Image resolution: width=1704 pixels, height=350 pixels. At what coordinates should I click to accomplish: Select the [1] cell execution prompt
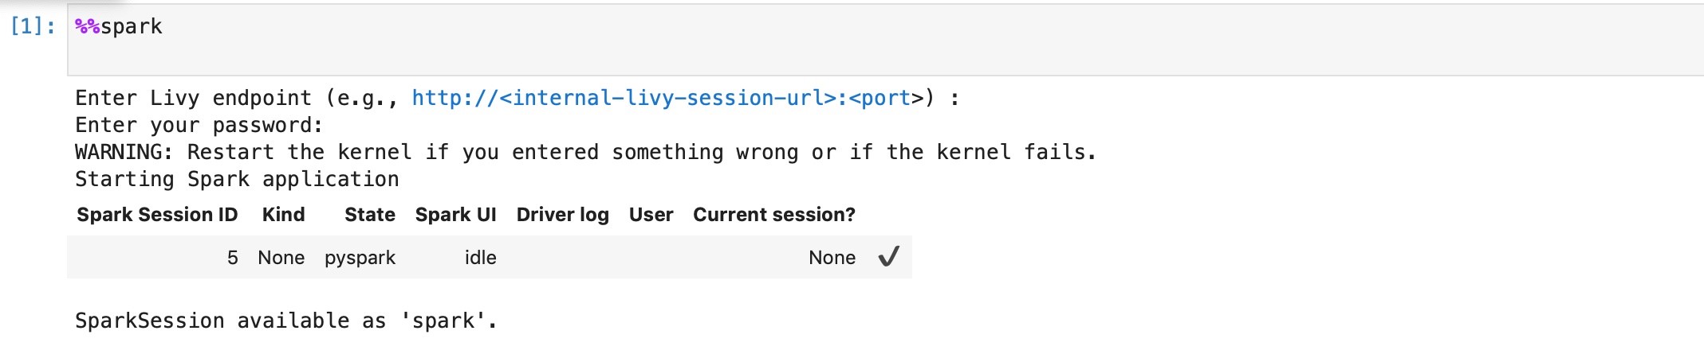point(33,26)
